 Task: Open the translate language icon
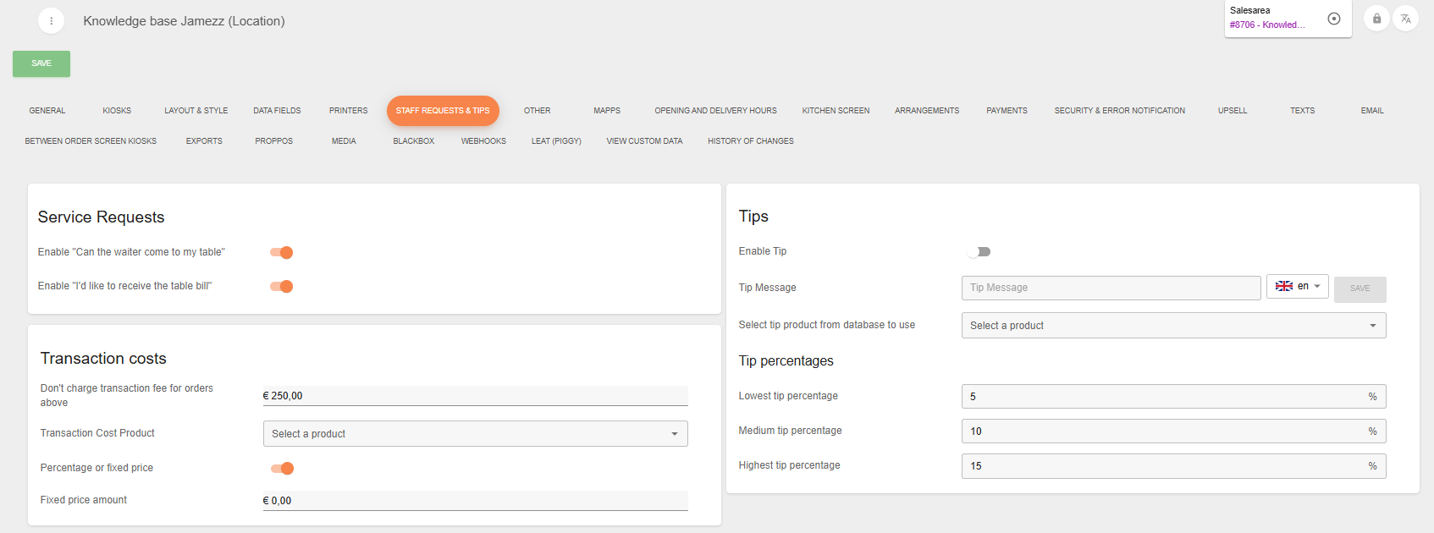coord(1405,19)
